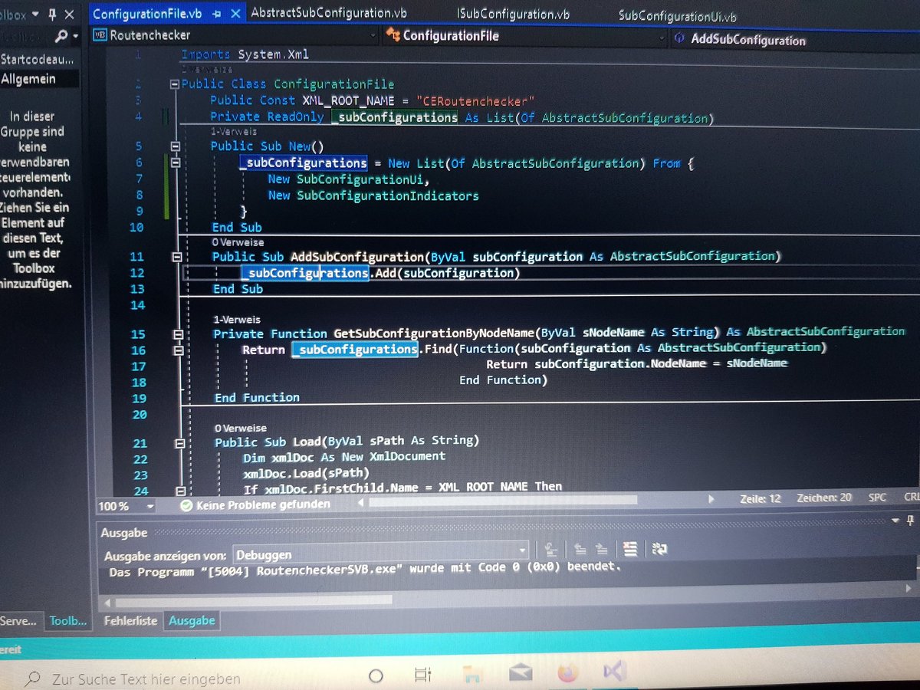Open 1-Verweis CodeLens above GetSubConfigurationByNodeName
Viewport: 920px width, 690px height.
(237, 320)
